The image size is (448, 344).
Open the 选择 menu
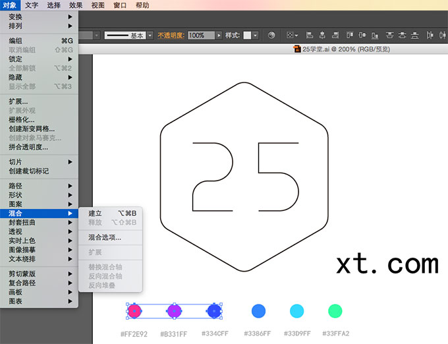tap(54, 5)
